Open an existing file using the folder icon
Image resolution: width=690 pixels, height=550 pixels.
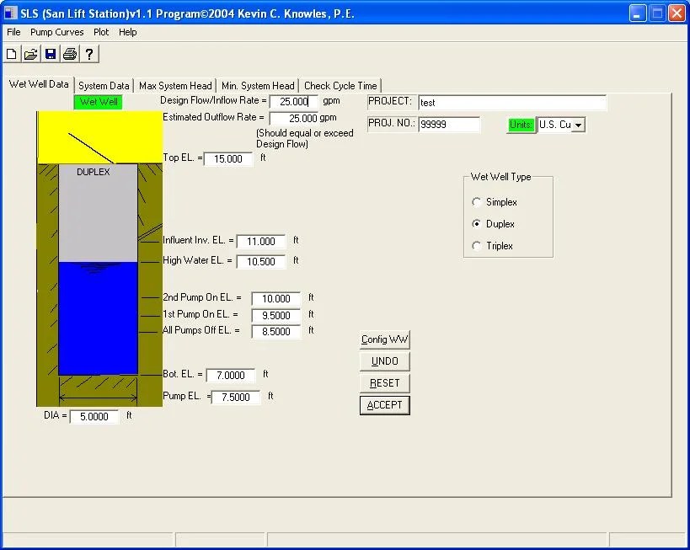[31, 54]
